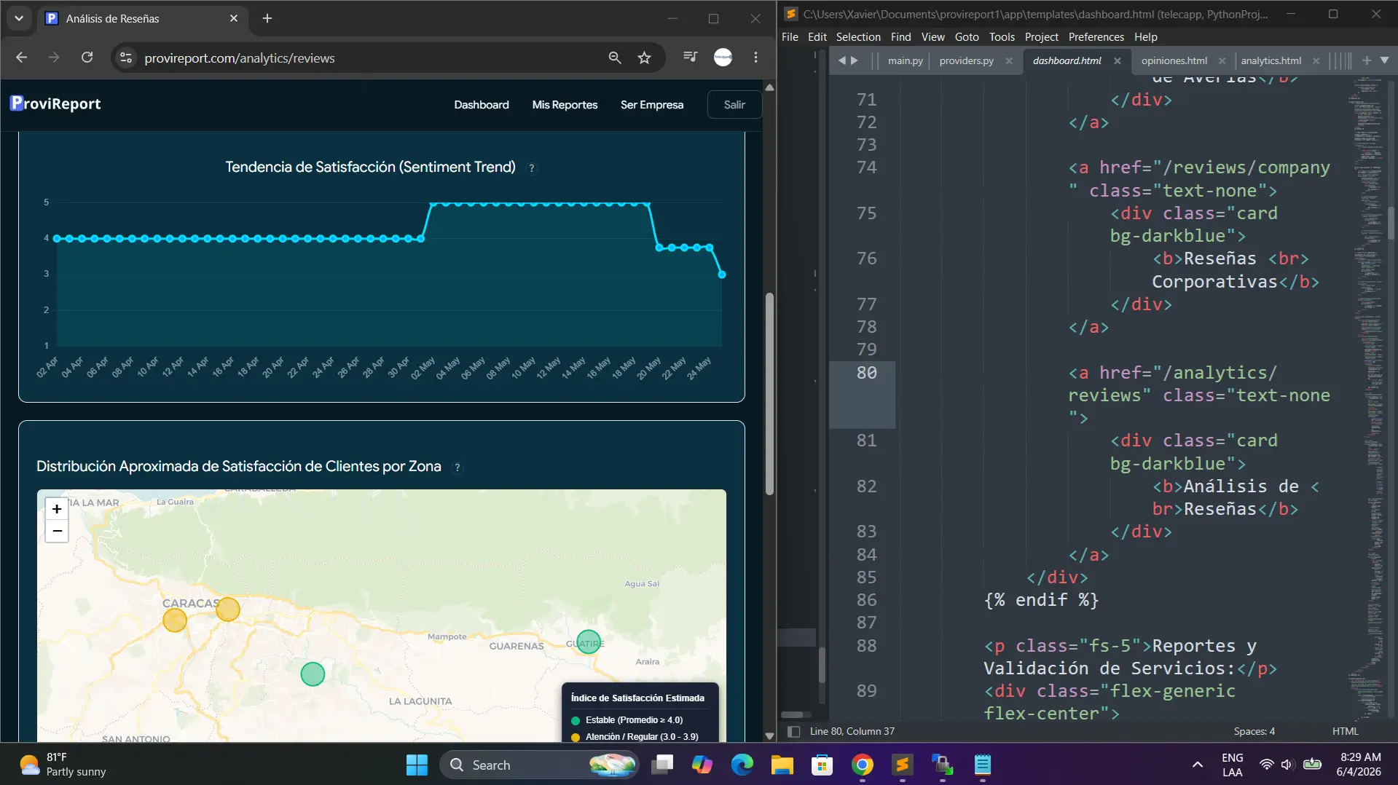Go to Mis Reportes page
The image size is (1398, 785).
tap(565, 104)
